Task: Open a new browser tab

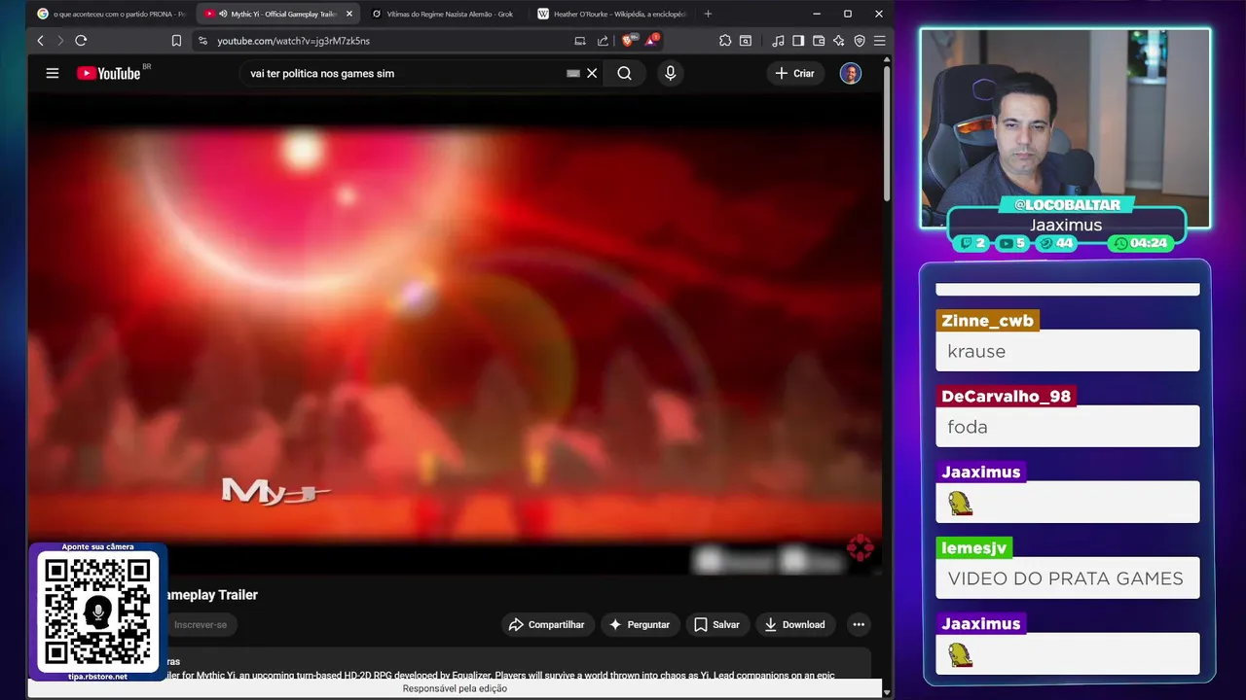Action: [x=708, y=14]
